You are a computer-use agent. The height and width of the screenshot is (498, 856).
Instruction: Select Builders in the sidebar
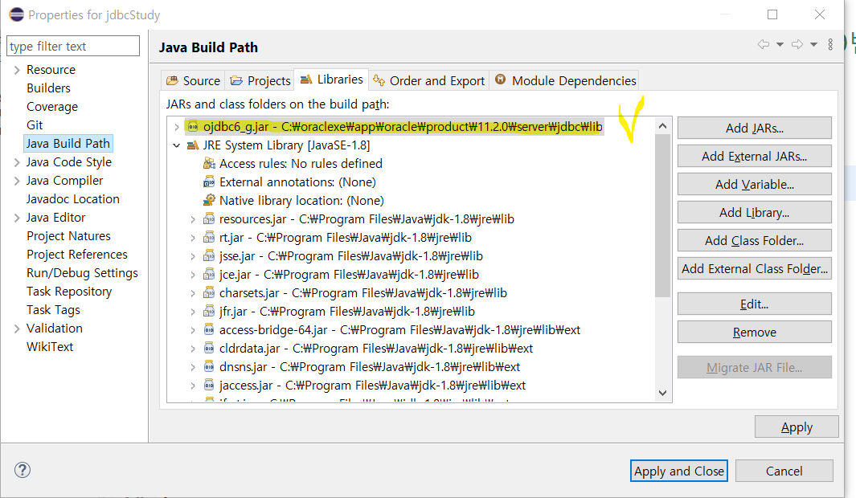[x=48, y=88]
